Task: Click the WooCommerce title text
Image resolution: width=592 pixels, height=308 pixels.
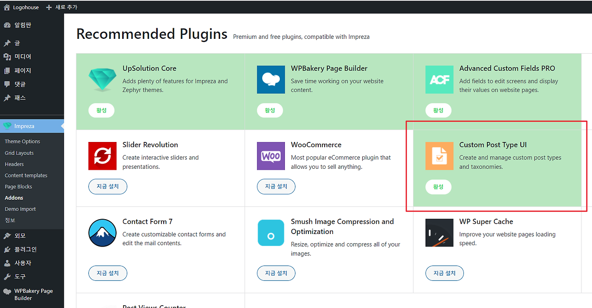Action: click(316, 145)
